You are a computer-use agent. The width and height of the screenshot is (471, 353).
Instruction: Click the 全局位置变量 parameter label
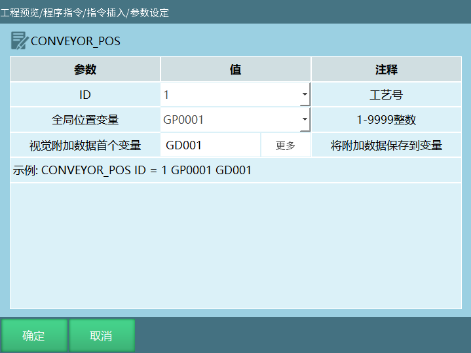pyautogui.click(x=85, y=120)
